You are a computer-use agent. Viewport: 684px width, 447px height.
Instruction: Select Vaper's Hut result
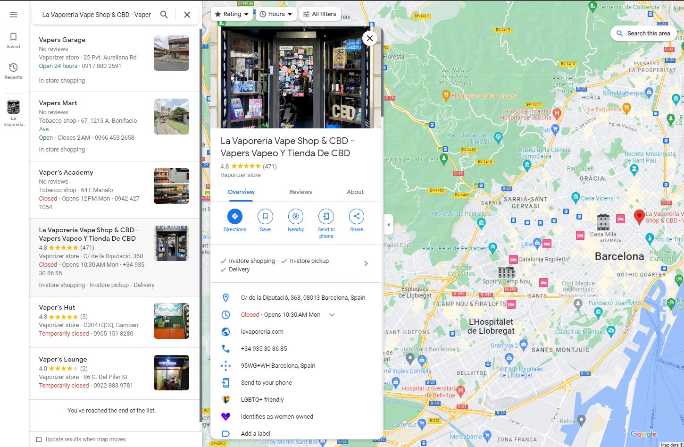(x=114, y=322)
